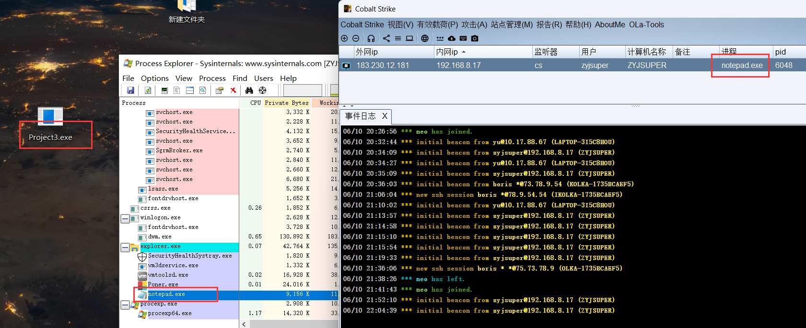Click Process column header
Image resolution: width=806 pixels, height=328 pixels.
pos(179,102)
